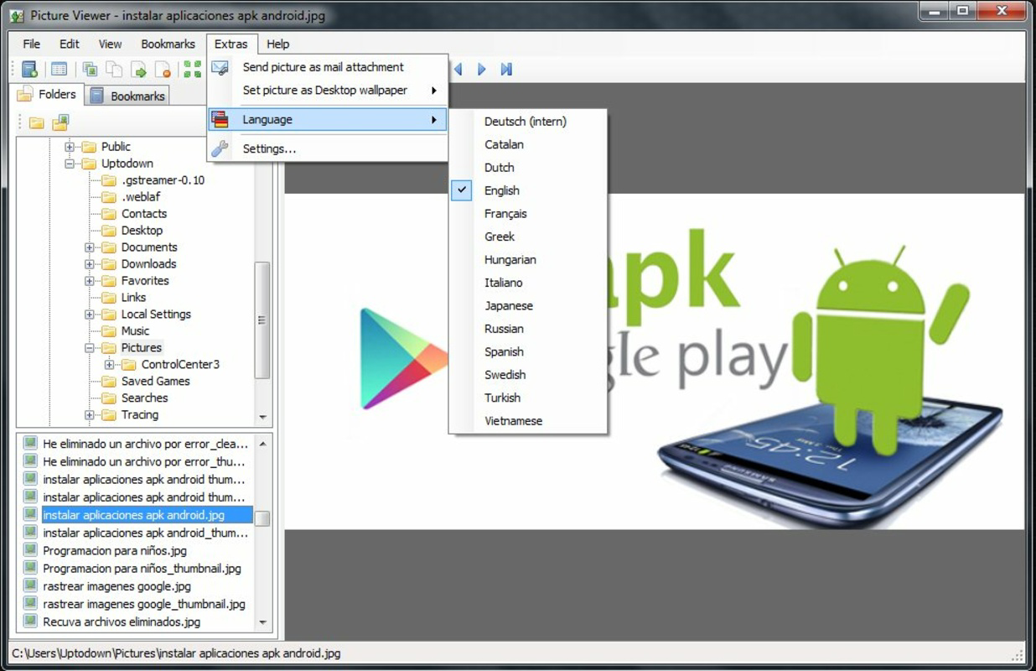This screenshot has width=1036, height=671.
Task: Expand the Tracing folder node
Action: click(90, 415)
